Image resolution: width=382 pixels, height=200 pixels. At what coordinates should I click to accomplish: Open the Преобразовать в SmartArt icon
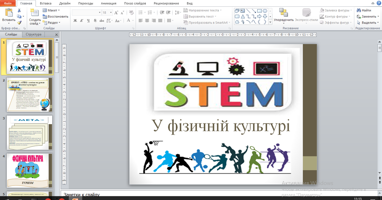click(x=186, y=22)
